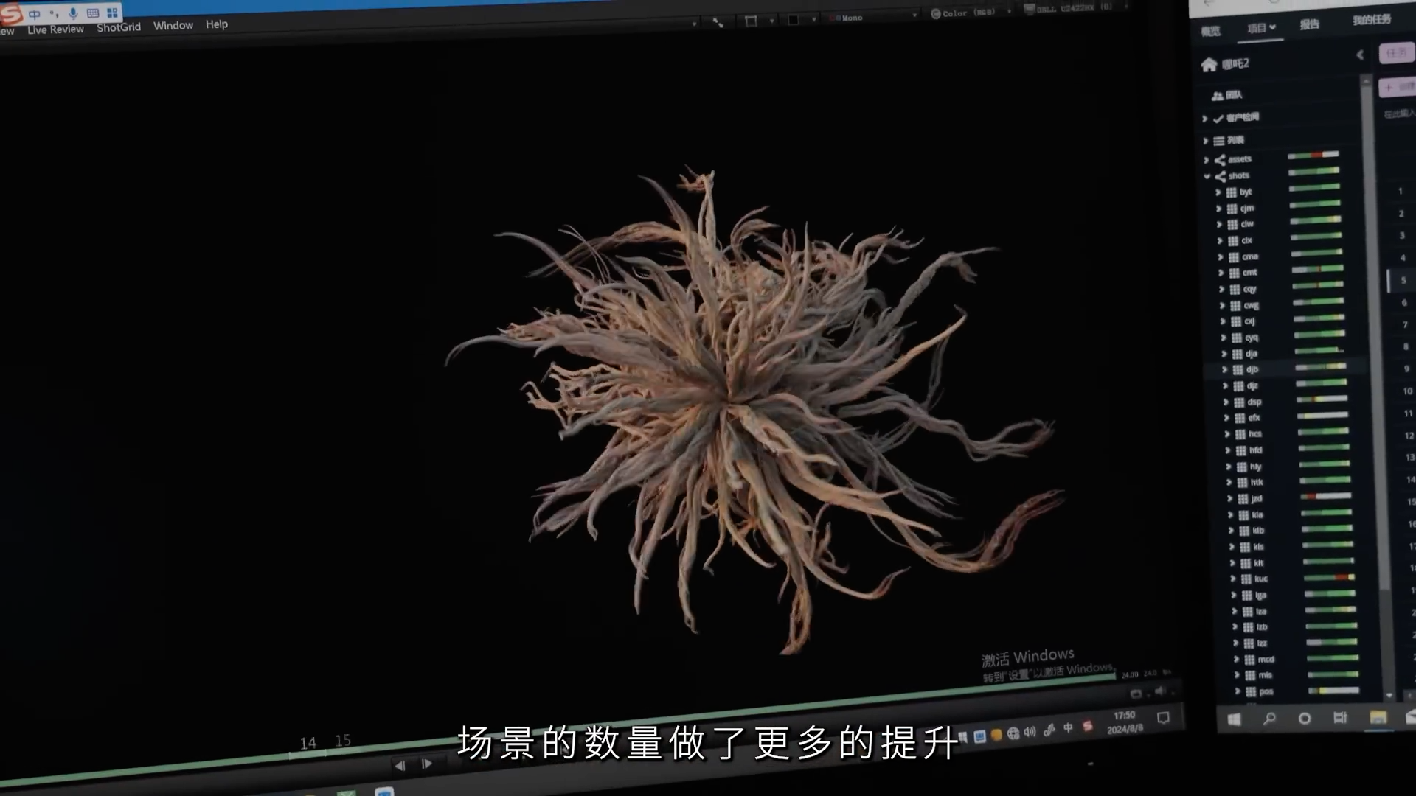
Task: Click the Task View taskbar icon
Action: point(1340,718)
